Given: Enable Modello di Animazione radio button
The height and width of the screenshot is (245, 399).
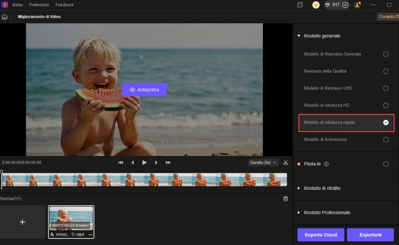Looking at the screenshot, I should 386,140.
